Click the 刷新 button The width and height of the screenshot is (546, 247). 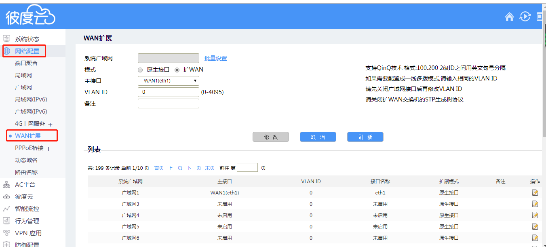[365, 137]
